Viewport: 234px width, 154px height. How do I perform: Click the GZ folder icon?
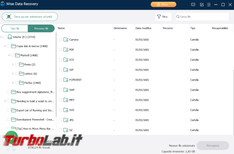(66, 130)
